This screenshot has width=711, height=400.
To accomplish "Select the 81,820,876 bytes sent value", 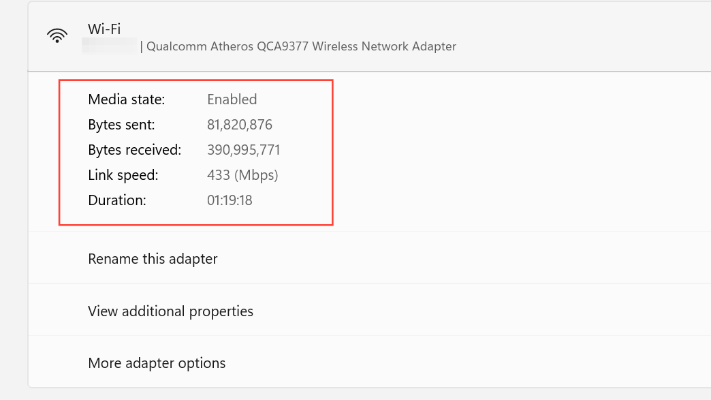I will [240, 125].
